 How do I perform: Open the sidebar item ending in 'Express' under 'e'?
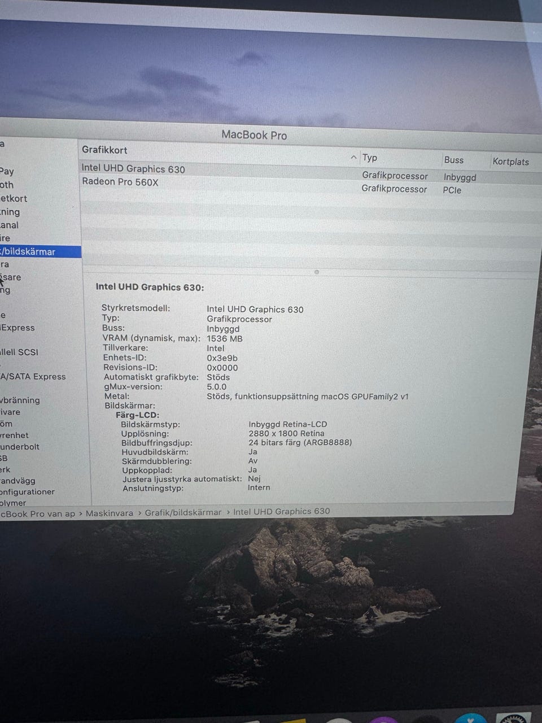click(x=17, y=328)
